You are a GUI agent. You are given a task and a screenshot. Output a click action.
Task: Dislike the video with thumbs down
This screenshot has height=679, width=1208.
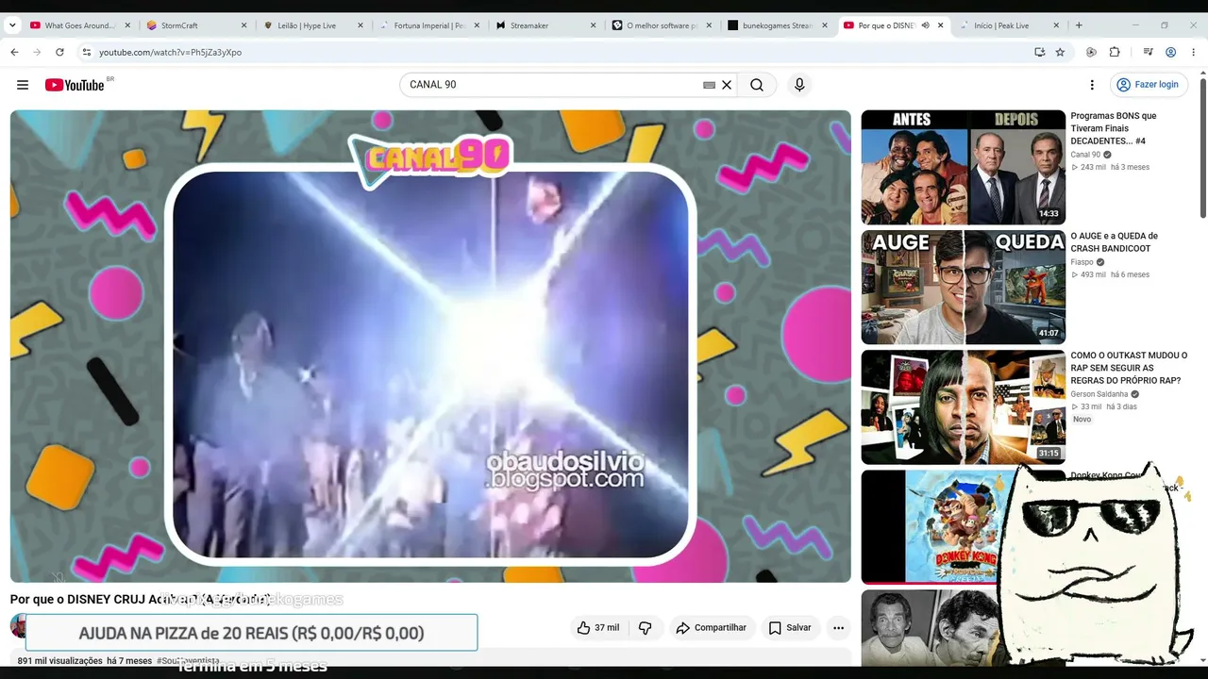click(x=646, y=628)
